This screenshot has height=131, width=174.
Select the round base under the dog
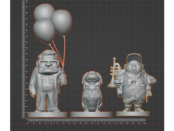[91, 115]
